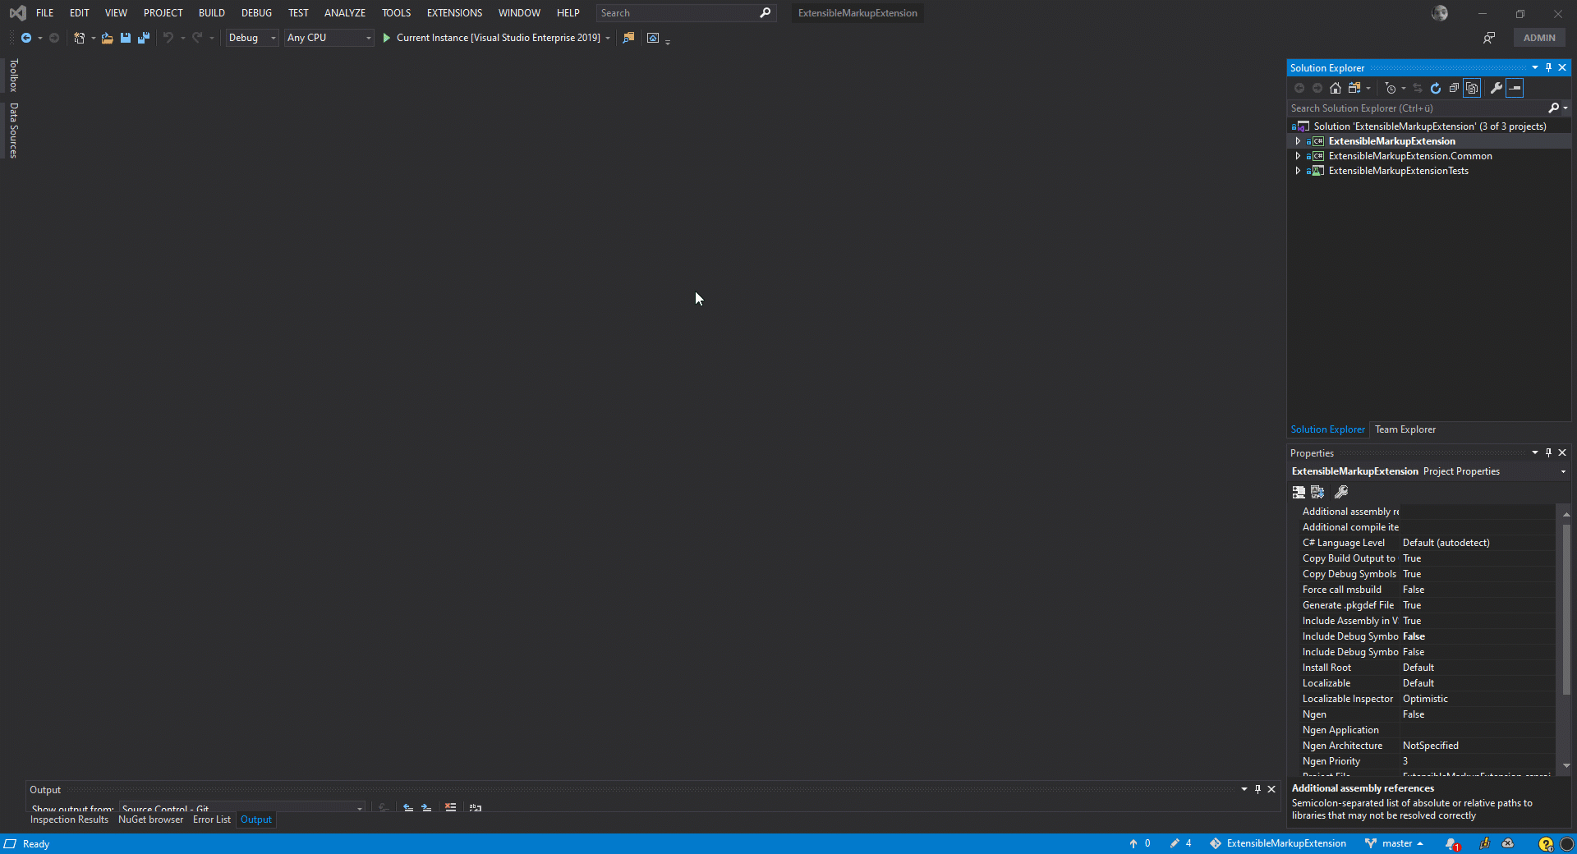Open the BUILD menu

212,13
